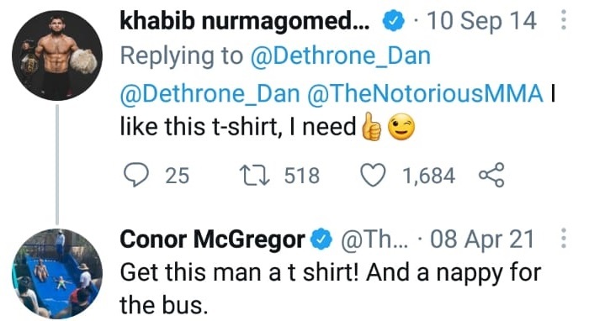Like Khabib's tweet with the heart icon
589x321 pixels.
pos(373,175)
